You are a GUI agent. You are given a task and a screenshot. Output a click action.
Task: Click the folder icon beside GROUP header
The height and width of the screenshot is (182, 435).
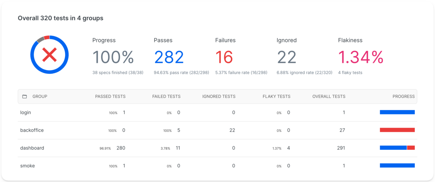[24, 96]
